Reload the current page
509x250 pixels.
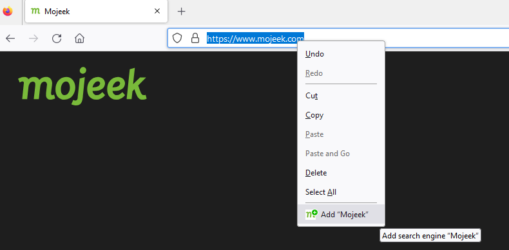[57, 39]
